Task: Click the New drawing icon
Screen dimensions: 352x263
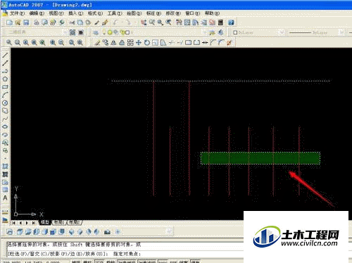Action: pyautogui.click(x=9, y=23)
